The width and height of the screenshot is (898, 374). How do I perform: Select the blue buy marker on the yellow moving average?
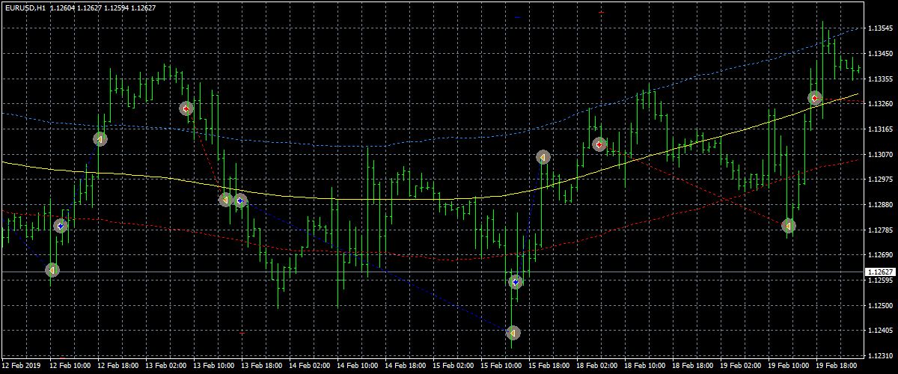pos(239,200)
